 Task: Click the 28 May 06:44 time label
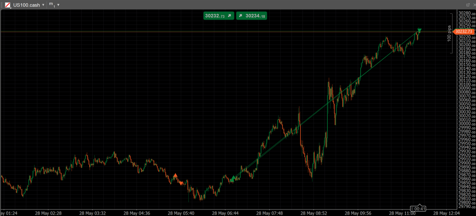click(225, 213)
